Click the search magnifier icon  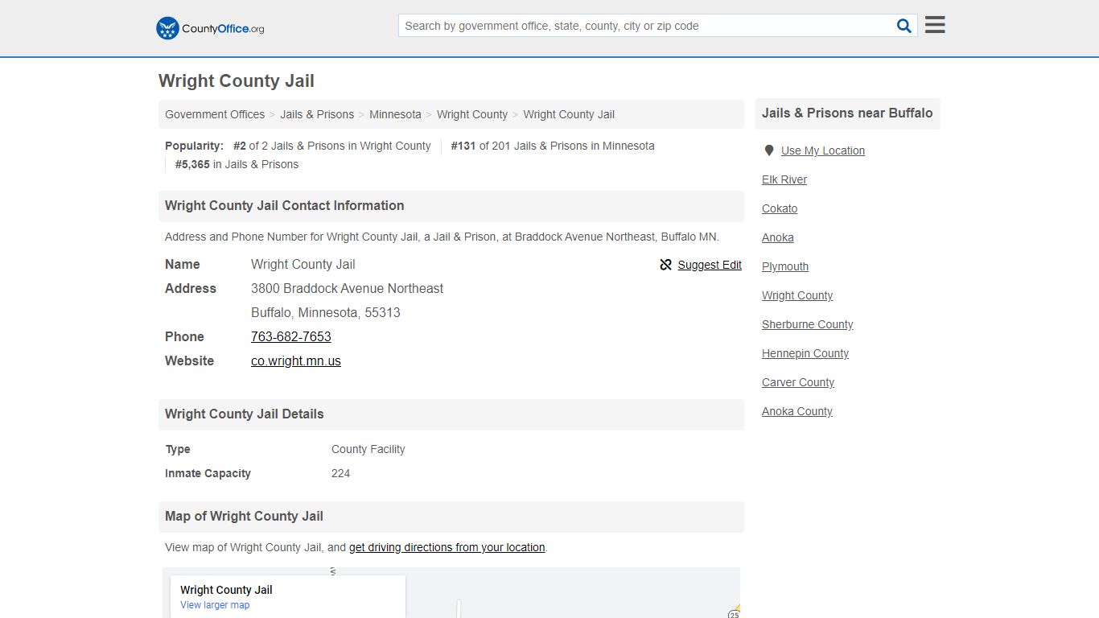pos(904,26)
